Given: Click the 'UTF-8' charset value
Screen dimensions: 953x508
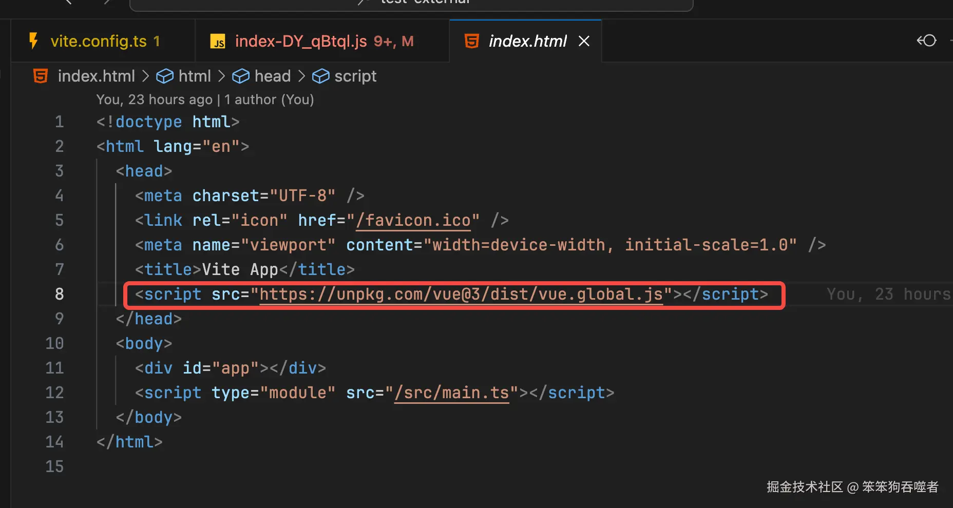Looking at the screenshot, I should pos(302,196).
